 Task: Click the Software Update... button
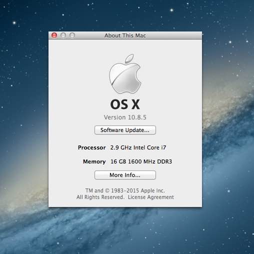click(125, 130)
